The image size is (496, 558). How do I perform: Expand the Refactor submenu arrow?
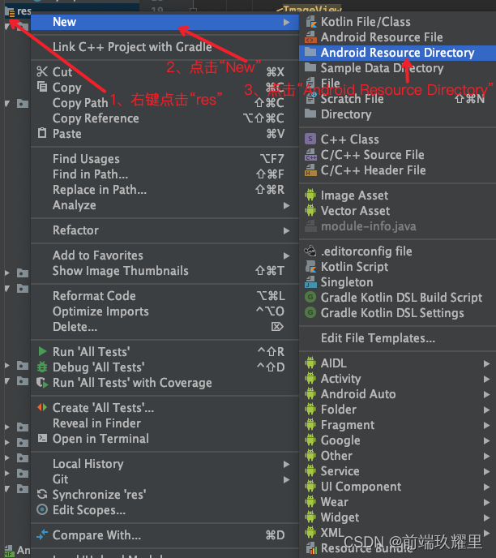[x=286, y=230]
